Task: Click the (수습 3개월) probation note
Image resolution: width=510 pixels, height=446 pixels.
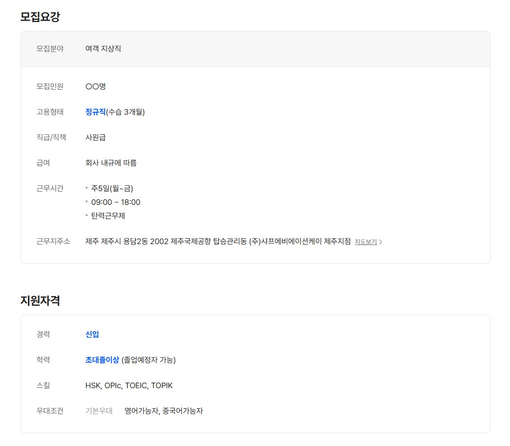Action: [125, 112]
